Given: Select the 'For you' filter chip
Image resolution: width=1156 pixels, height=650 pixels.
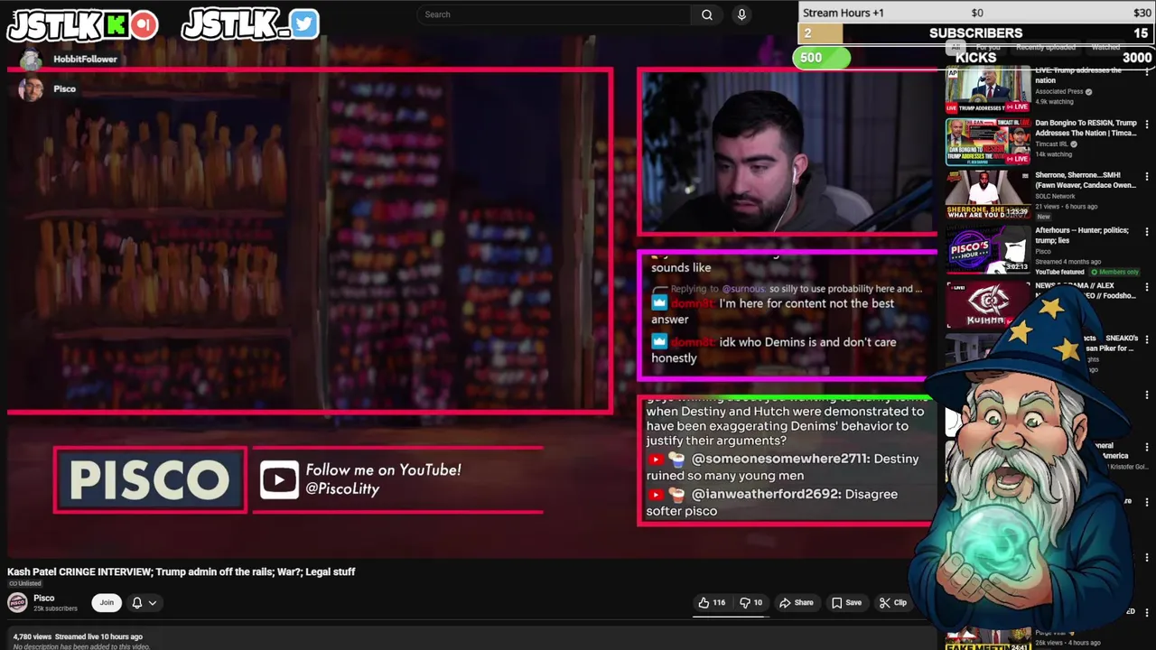Looking at the screenshot, I should (x=987, y=47).
